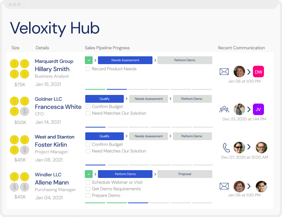Check Need Matches Our Solution for Goldner LLC
Screen dimensions: 282x217
coord(88,113)
